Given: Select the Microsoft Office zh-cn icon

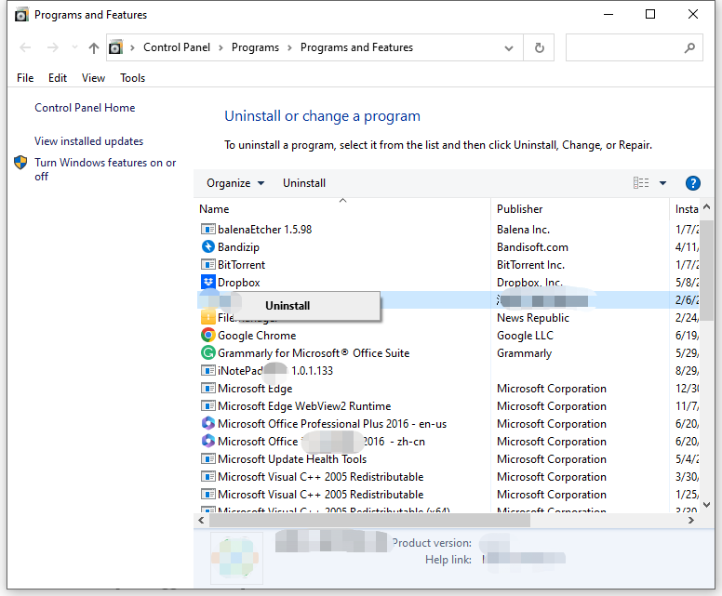Looking at the screenshot, I should click(x=208, y=441).
